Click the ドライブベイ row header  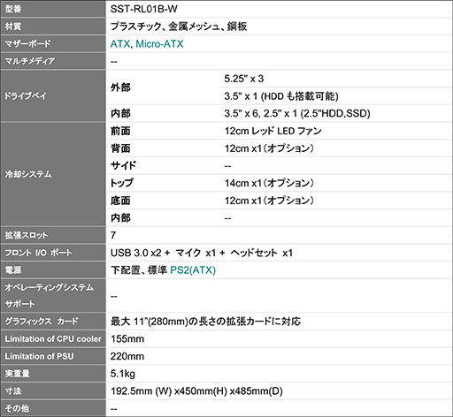(x=53, y=96)
